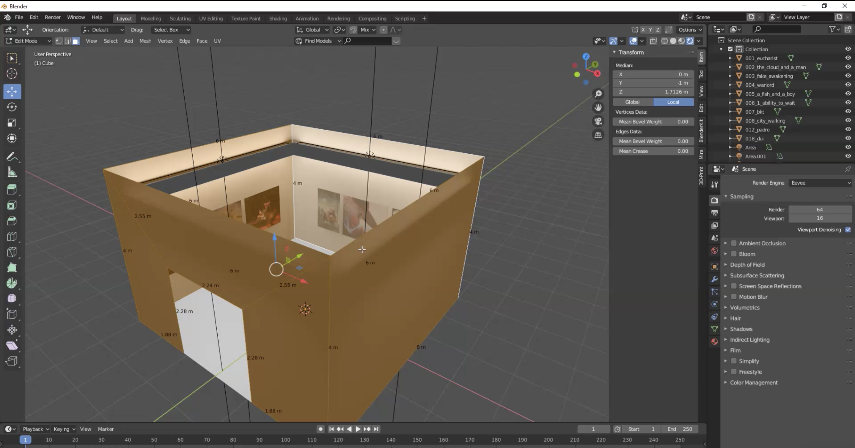
Task: Select the 3D Cursor tool
Action: [x=12, y=74]
